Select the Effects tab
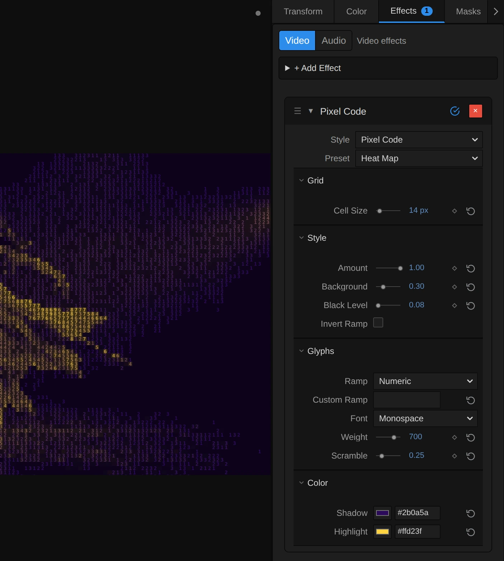 [411, 11]
